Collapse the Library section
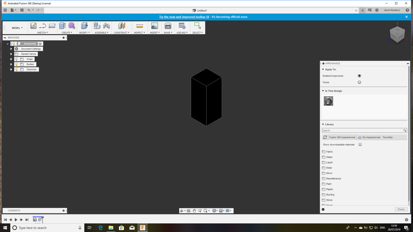 (323, 124)
